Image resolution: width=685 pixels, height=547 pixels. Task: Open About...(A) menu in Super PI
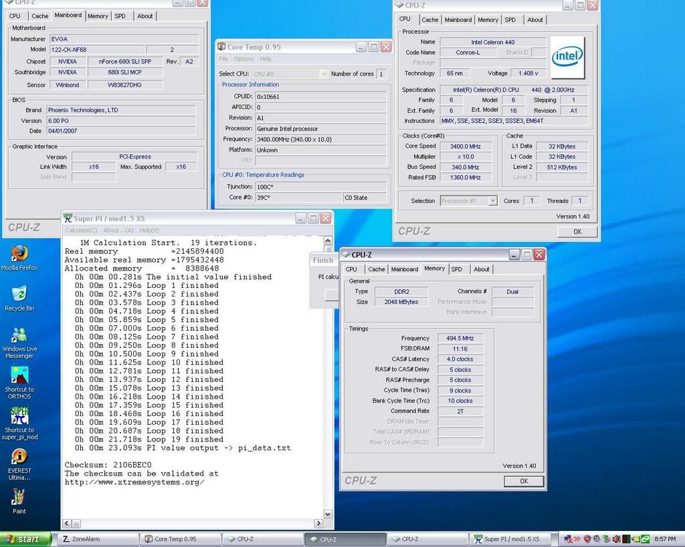[118, 230]
